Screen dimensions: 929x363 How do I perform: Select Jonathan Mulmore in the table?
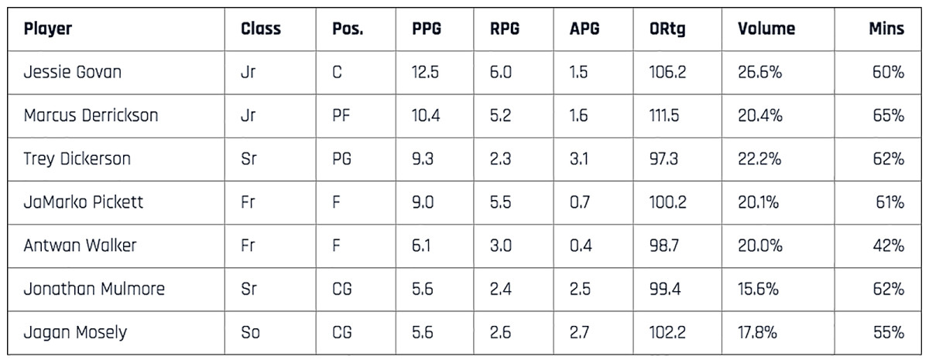(x=94, y=290)
